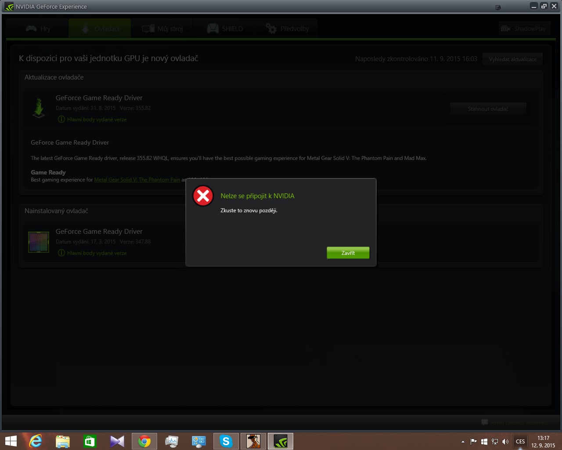
Task: Open File Explorer from the taskbar
Action: pos(63,441)
